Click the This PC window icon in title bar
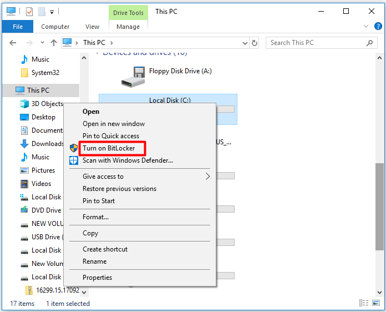 (x=11, y=11)
